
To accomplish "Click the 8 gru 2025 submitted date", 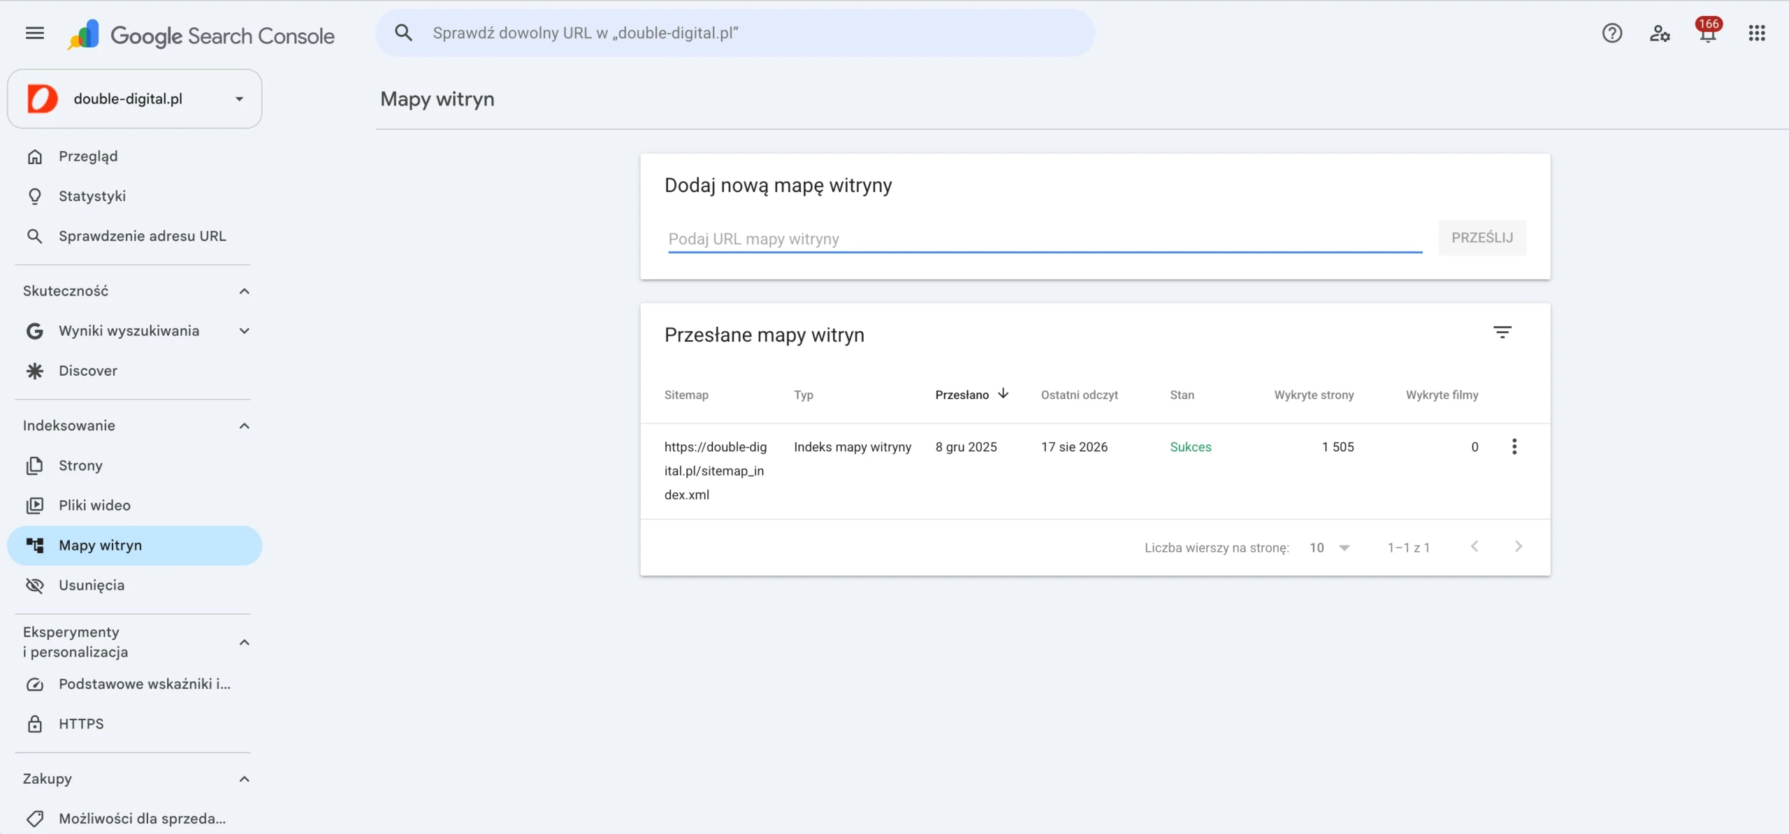I will click(x=966, y=447).
